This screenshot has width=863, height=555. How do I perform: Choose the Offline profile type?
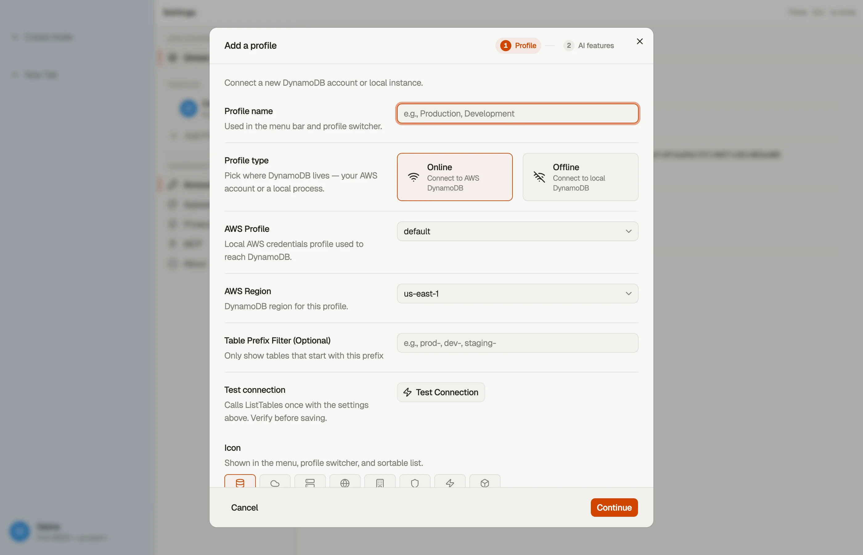(580, 177)
